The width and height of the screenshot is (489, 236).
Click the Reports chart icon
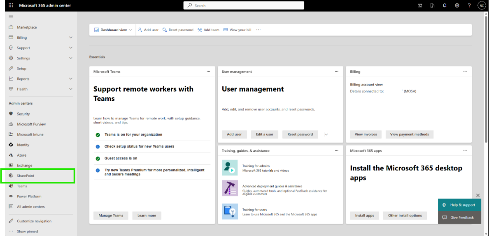(x=11, y=79)
